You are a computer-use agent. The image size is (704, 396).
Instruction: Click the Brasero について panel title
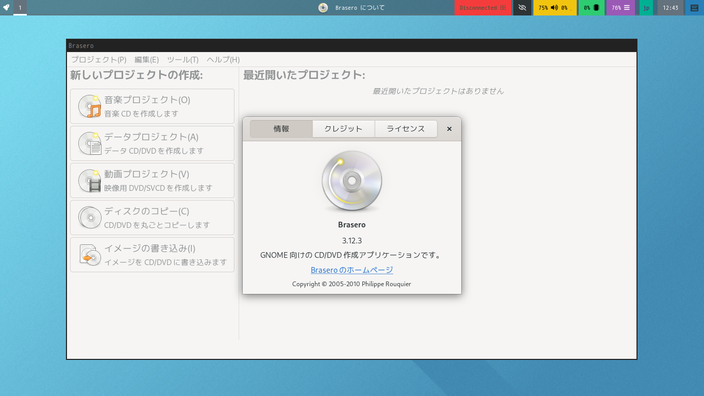tap(360, 8)
